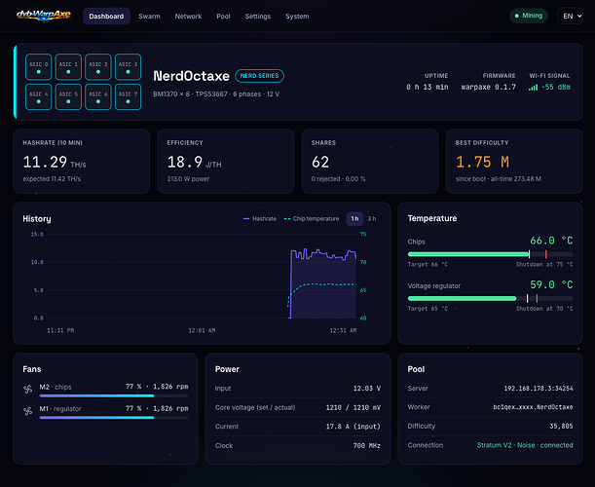This screenshot has height=487, width=595.
Task: Click the dvb-WarpAxe logo
Action: point(43,16)
